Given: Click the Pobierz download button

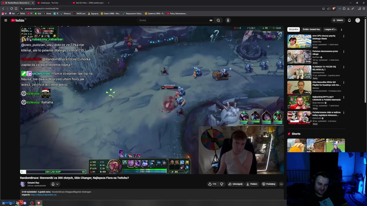Looking at the screenshot, I should point(252,184).
